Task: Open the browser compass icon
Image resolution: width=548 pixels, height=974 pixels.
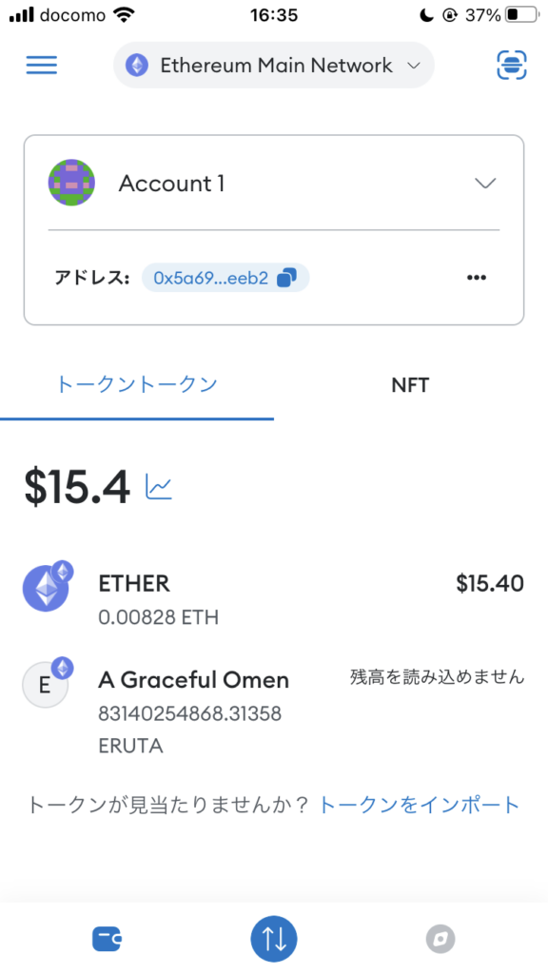Action: (440, 939)
